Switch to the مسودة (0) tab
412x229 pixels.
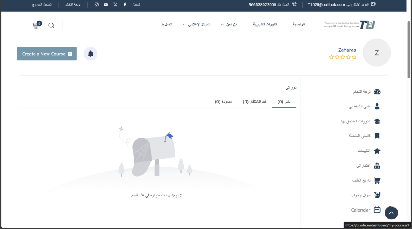(223, 102)
